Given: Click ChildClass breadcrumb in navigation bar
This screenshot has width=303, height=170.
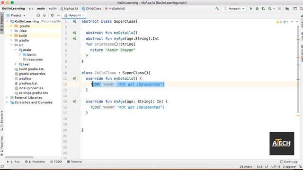Looking at the screenshot, I should (91, 8).
